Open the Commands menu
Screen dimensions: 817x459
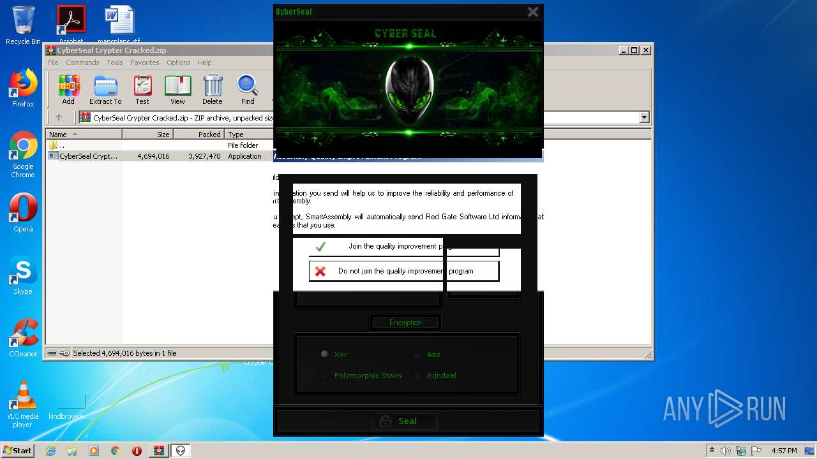point(82,62)
